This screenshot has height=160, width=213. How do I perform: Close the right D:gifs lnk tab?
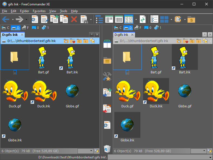click(x=132, y=35)
